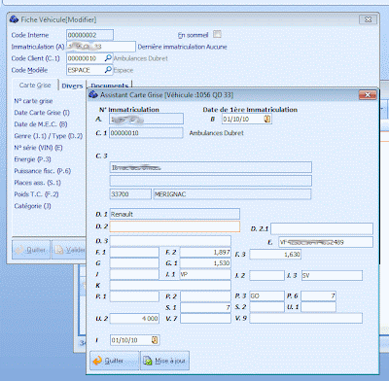This screenshot has height=381, width=389.
Task: Click the P.1 field
Action: pos(134,296)
